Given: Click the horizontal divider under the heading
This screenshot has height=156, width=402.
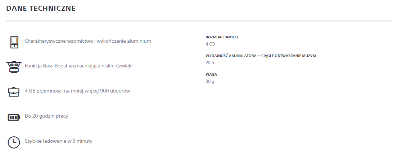Looking at the screenshot, I should pos(199,21).
